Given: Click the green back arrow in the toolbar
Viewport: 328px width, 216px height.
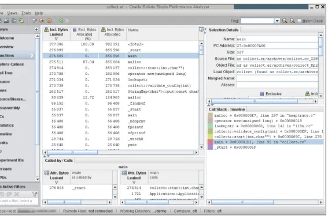Looking at the screenshot, I should [x=61, y=21].
